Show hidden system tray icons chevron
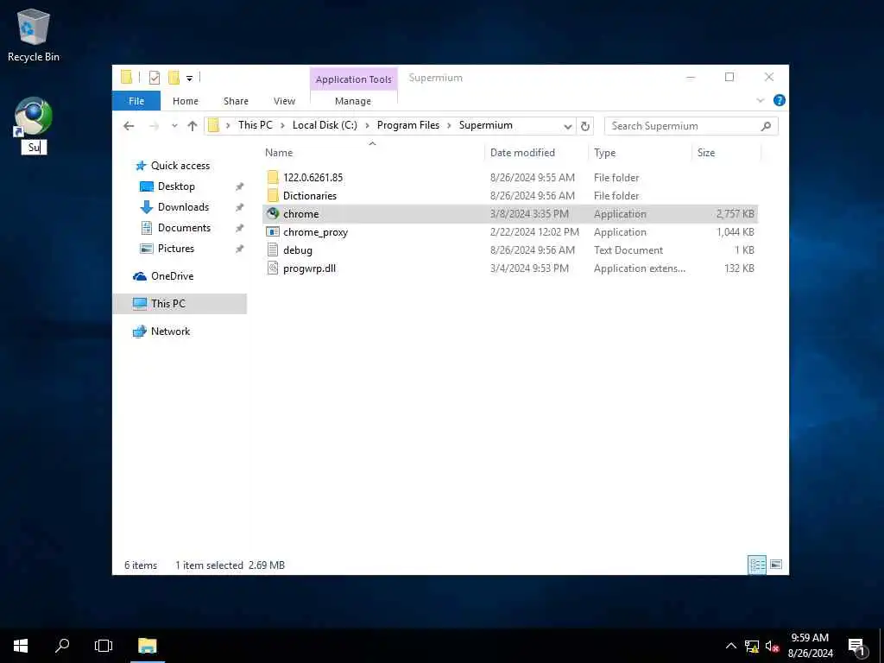This screenshot has height=663, width=884. [x=730, y=646]
